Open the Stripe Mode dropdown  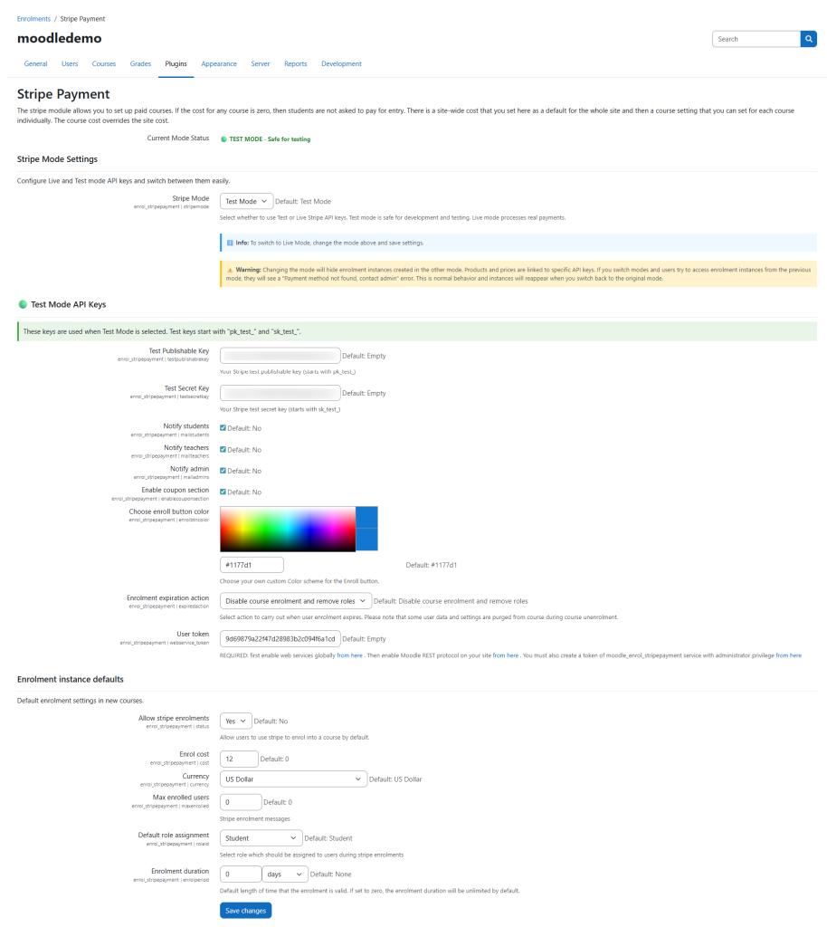point(246,201)
